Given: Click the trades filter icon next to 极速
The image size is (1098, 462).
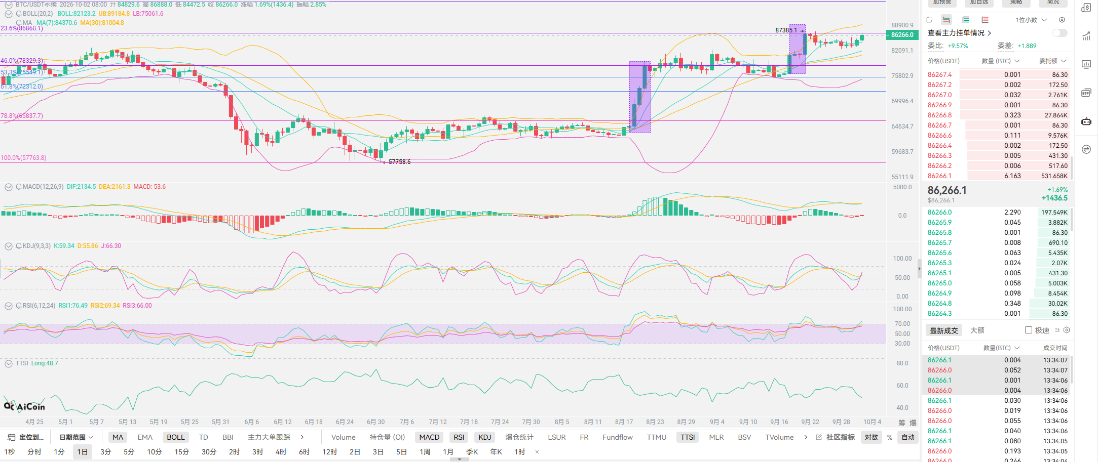Looking at the screenshot, I should pyautogui.click(x=1057, y=330).
